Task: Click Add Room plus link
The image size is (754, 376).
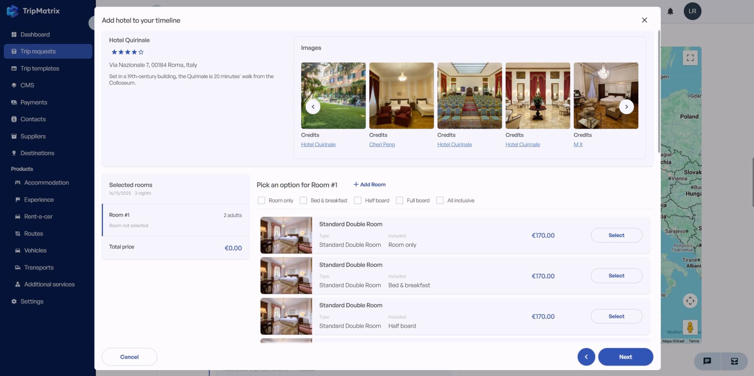Action: pos(369,184)
